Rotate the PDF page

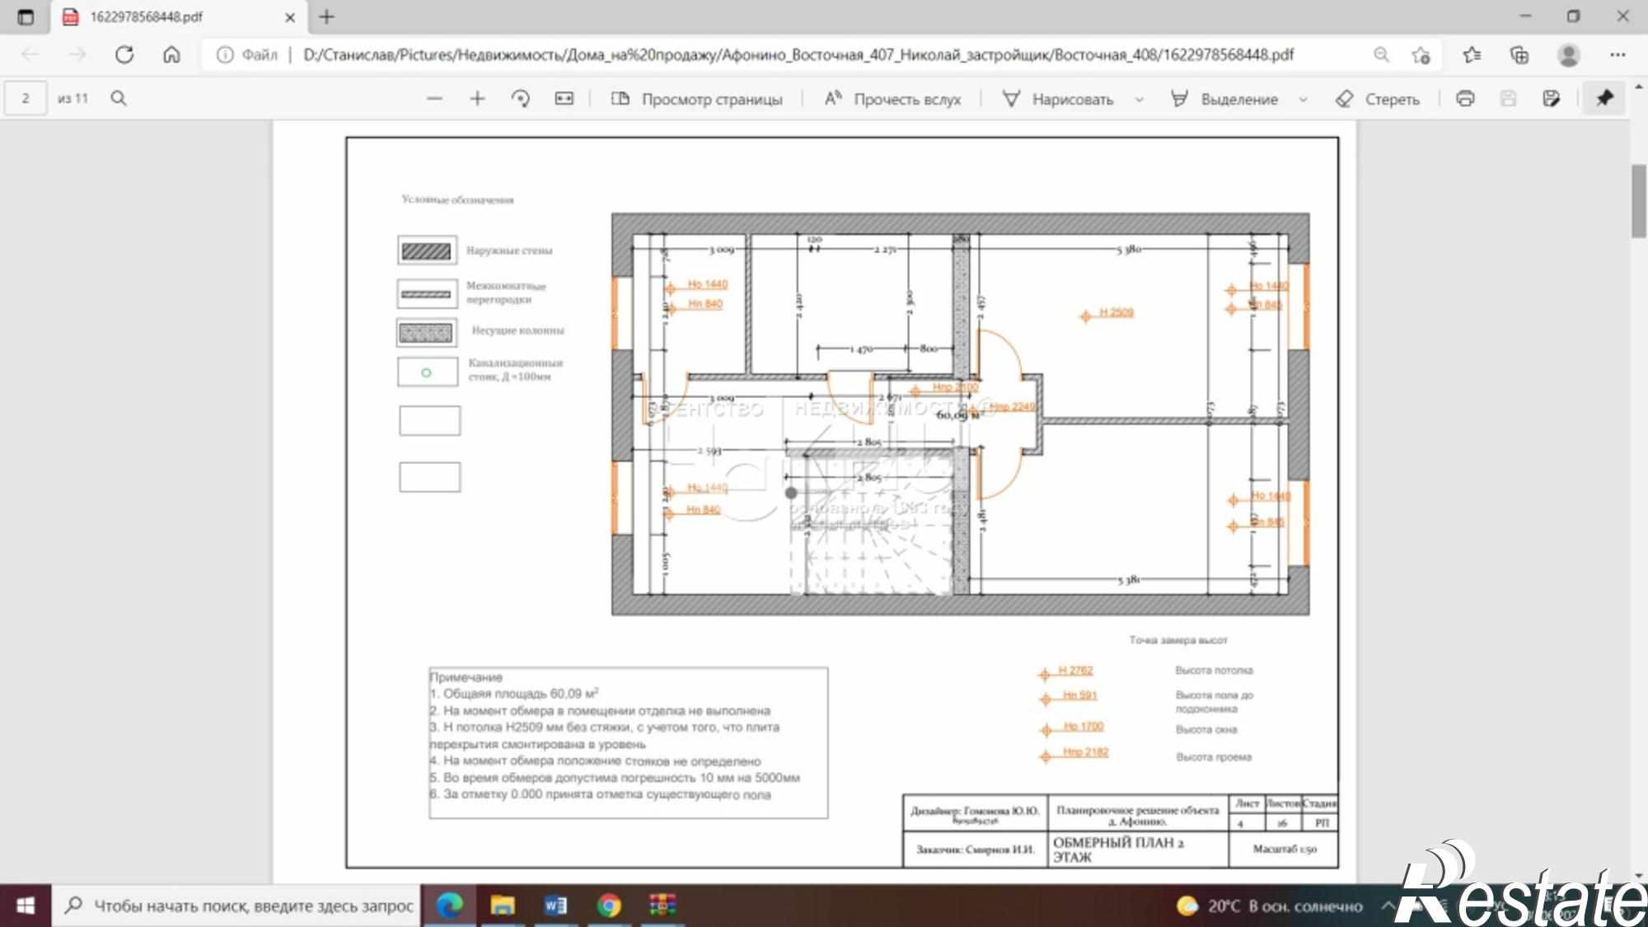point(520,98)
